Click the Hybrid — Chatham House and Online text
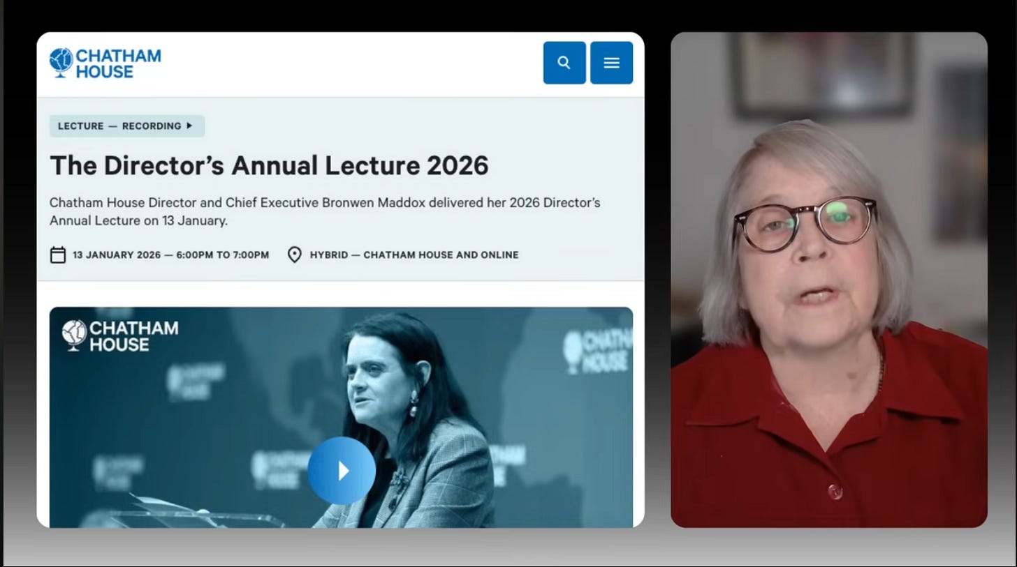 click(414, 255)
